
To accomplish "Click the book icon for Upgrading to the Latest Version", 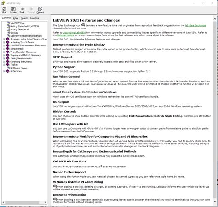I will (x=8, y=39).
